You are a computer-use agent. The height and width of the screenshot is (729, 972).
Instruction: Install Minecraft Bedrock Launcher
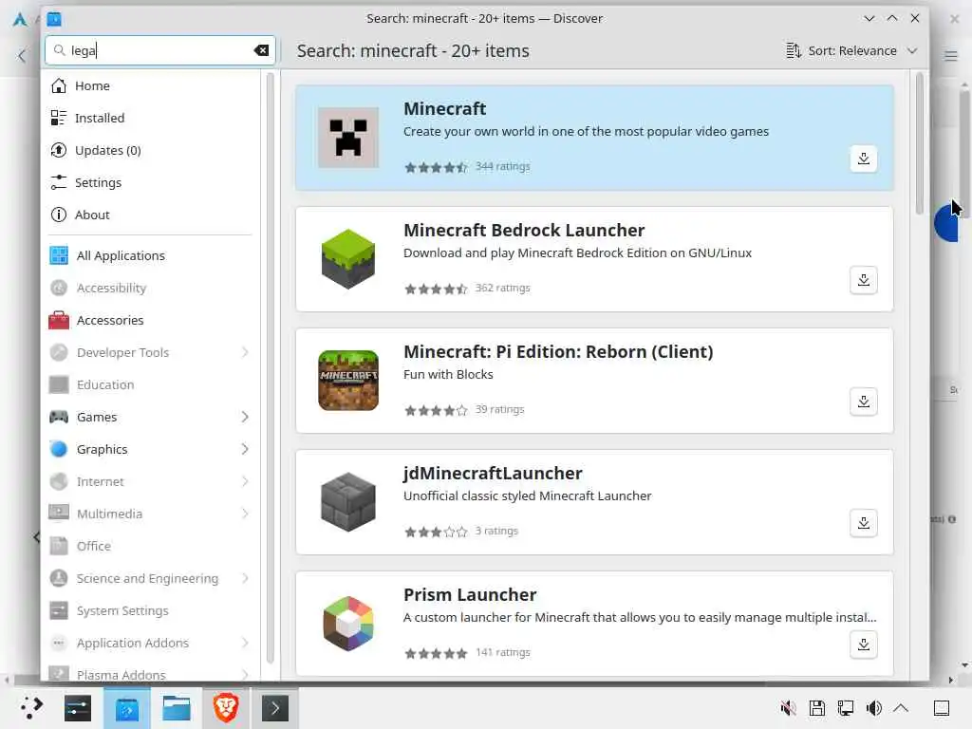tap(864, 280)
